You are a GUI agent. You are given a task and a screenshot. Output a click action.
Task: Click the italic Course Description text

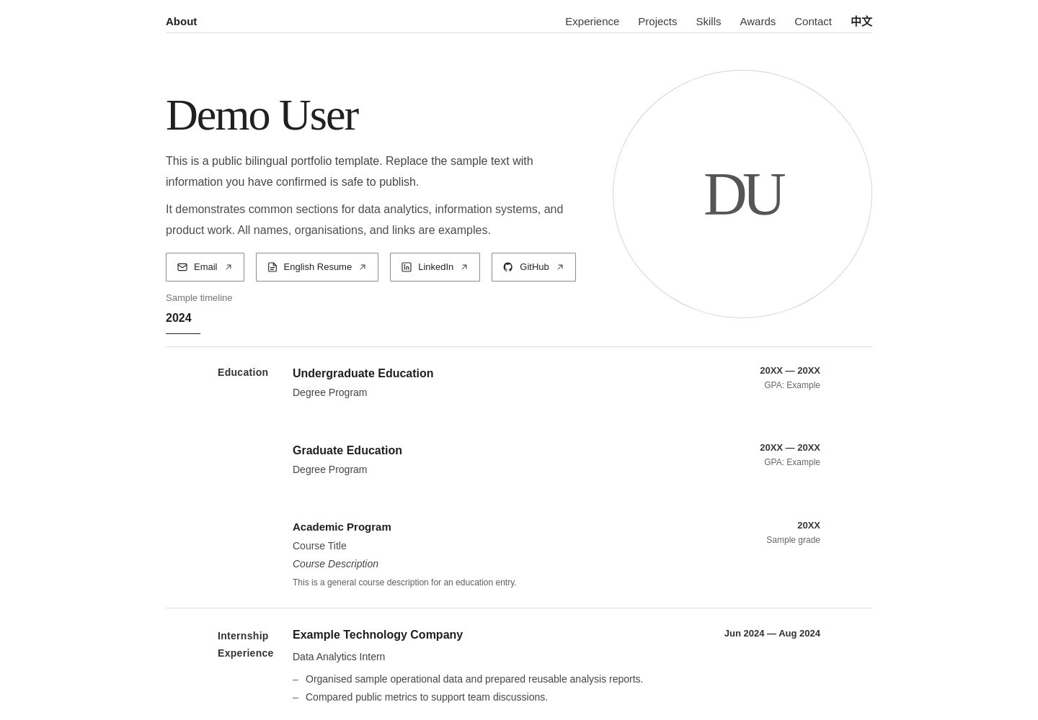pyautogui.click(x=335, y=564)
